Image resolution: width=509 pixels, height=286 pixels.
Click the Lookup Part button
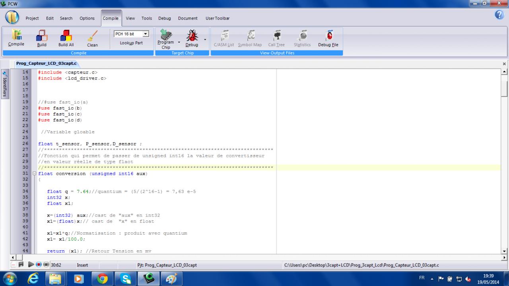point(131,43)
